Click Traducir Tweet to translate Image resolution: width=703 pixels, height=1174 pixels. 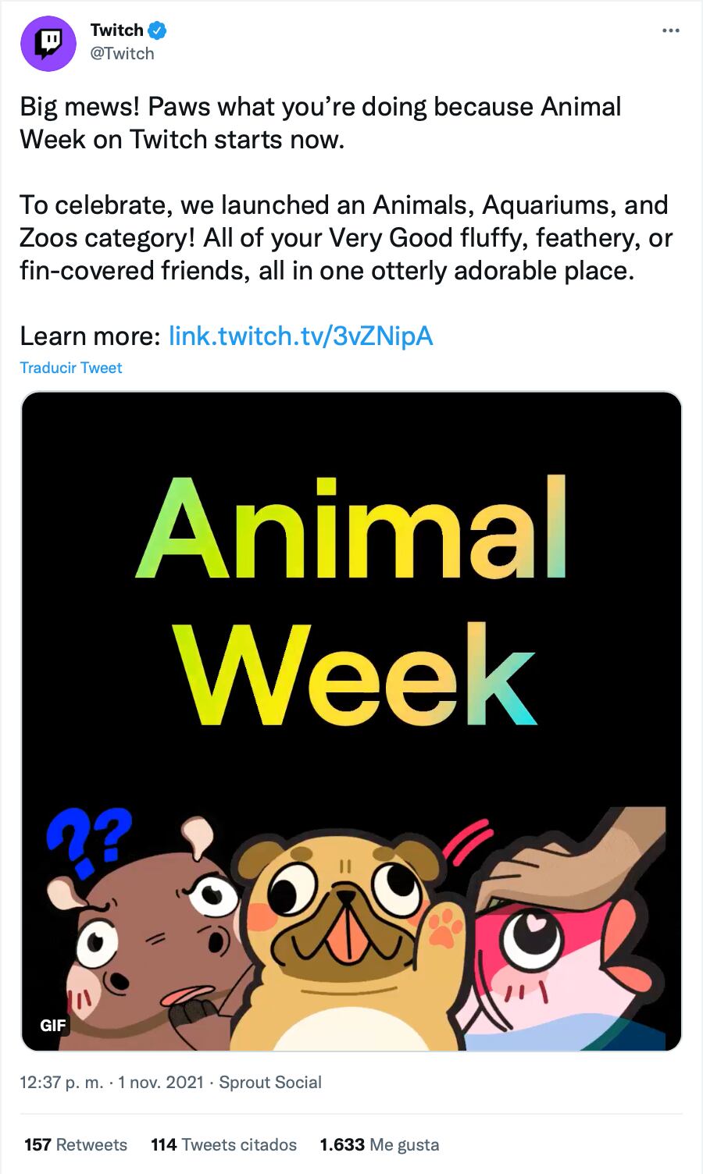coord(71,368)
